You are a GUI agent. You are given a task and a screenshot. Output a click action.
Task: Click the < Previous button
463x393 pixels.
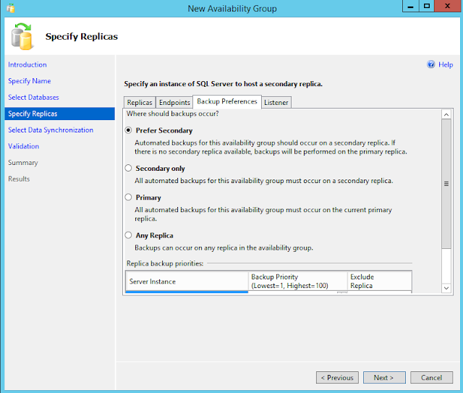[337, 378]
